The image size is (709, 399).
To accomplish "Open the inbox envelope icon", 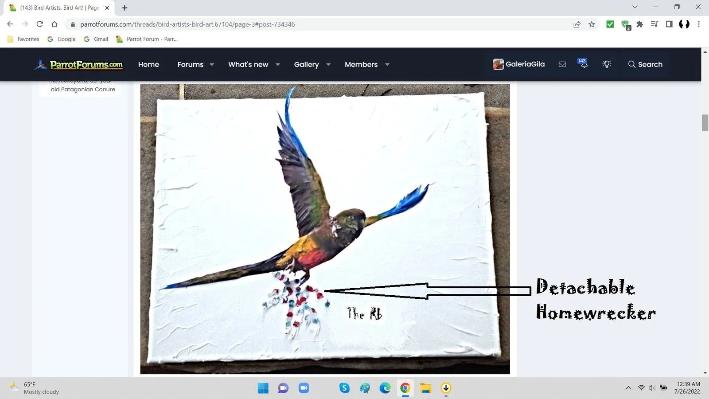I will click(562, 64).
